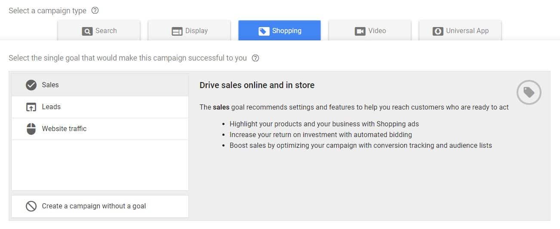The height and width of the screenshot is (229, 560).
Task: Click the camera icon on the Video tab
Action: coord(360,31)
